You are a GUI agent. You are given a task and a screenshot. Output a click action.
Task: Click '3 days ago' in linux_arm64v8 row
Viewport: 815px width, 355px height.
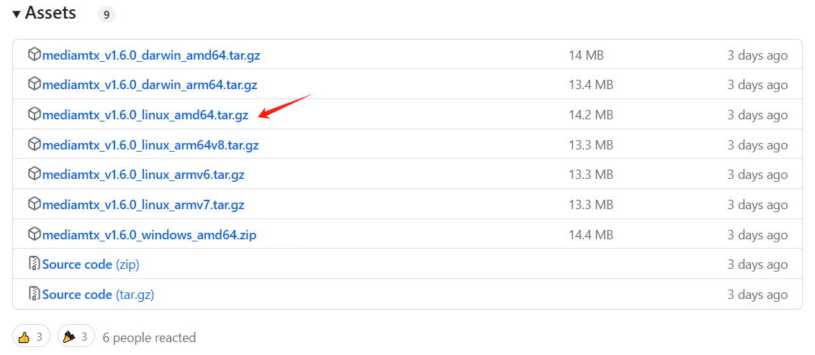(x=758, y=145)
